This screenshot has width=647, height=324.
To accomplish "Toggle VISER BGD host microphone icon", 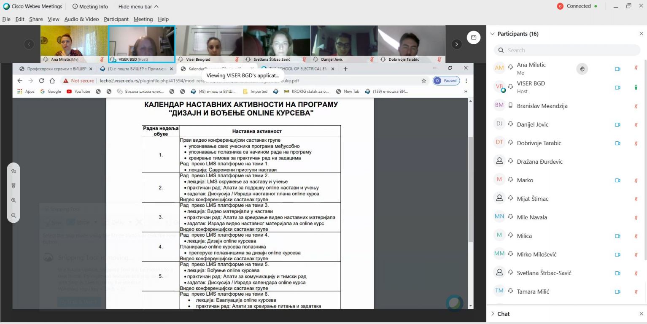I will [636, 87].
